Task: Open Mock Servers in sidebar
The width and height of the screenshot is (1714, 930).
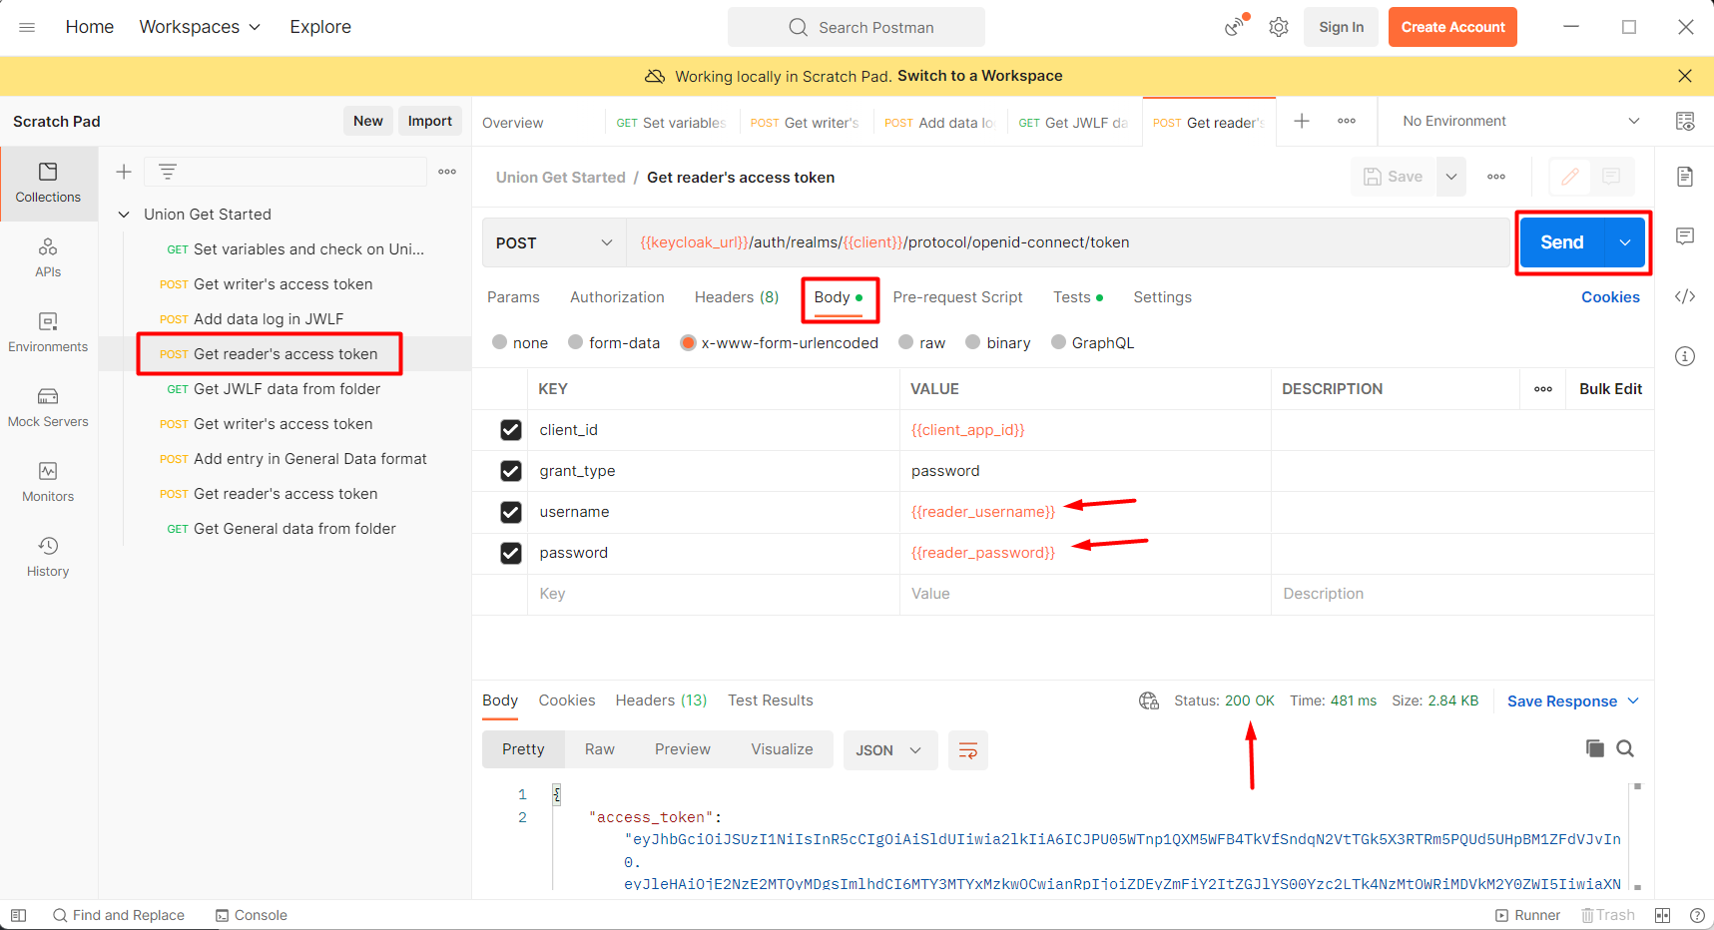Action: coord(48,407)
